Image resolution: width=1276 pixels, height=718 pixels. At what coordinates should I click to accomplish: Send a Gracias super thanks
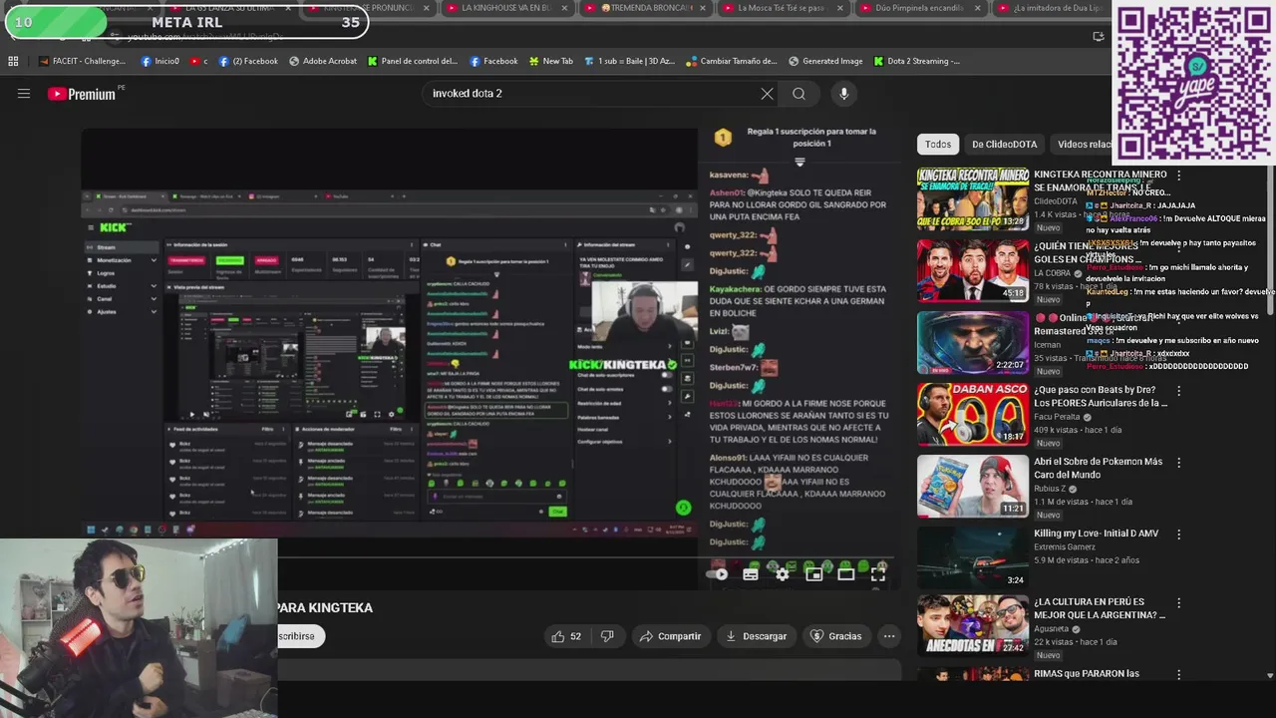835,636
